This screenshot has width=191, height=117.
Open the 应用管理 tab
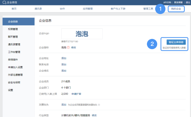point(88,9)
